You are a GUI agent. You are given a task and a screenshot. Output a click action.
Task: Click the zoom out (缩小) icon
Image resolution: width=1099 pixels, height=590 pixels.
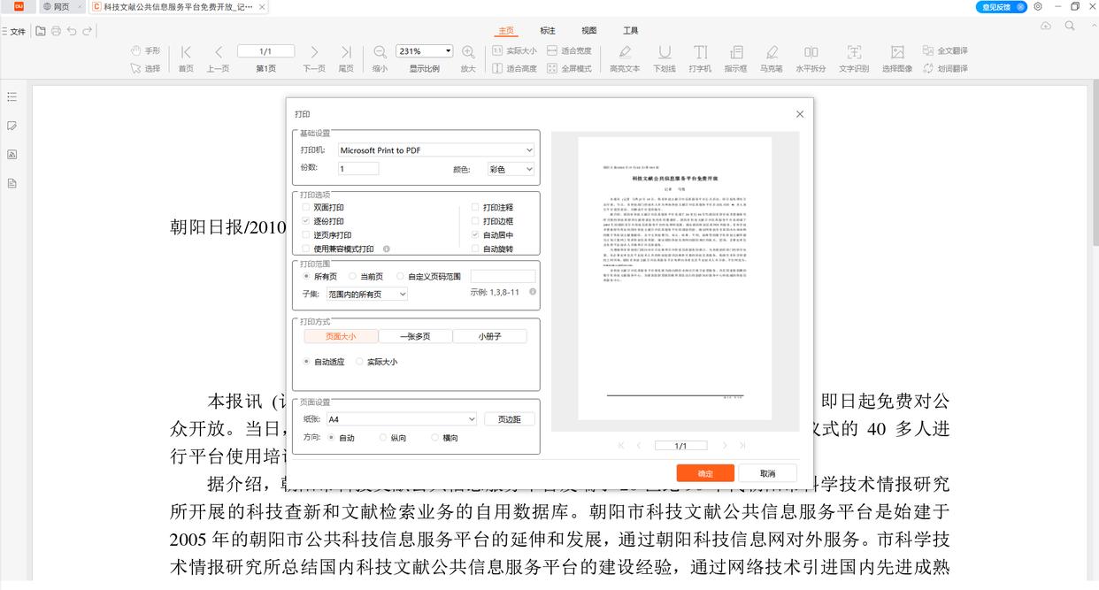coord(380,52)
